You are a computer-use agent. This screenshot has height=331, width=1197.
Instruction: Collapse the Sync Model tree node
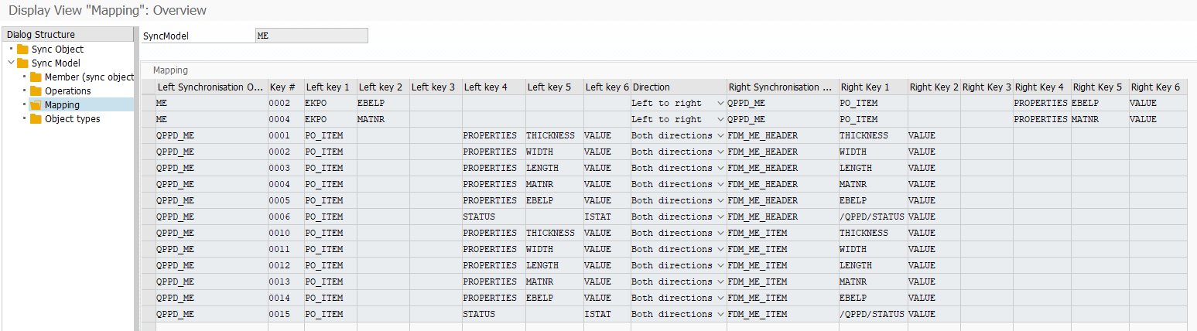11,63
